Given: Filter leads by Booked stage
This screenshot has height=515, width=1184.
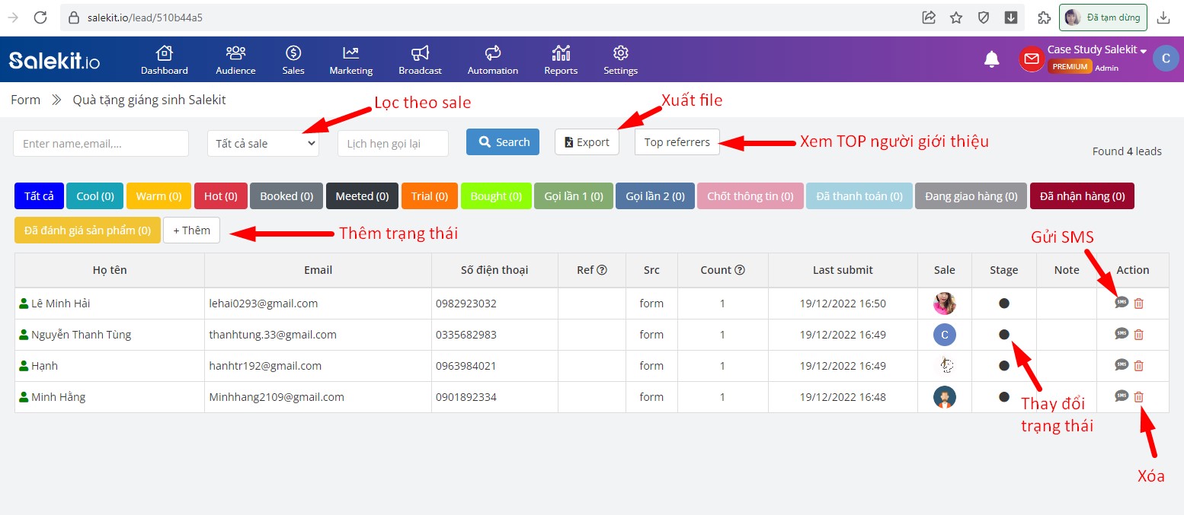Looking at the screenshot, I should click(x=286, y=196).
